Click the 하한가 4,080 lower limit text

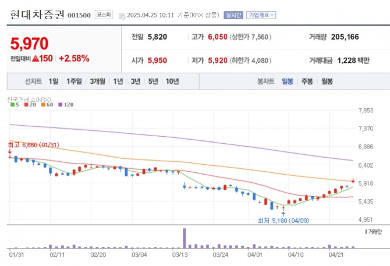250,61
